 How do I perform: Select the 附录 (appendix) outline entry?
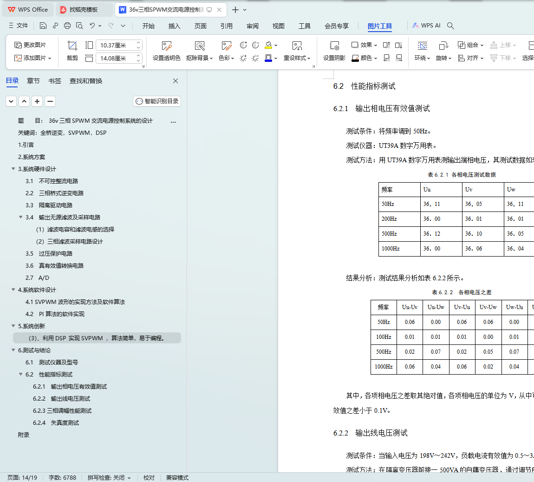coord(24,435)
